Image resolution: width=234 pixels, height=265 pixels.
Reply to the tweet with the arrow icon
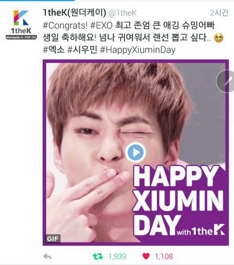[47, 257]
